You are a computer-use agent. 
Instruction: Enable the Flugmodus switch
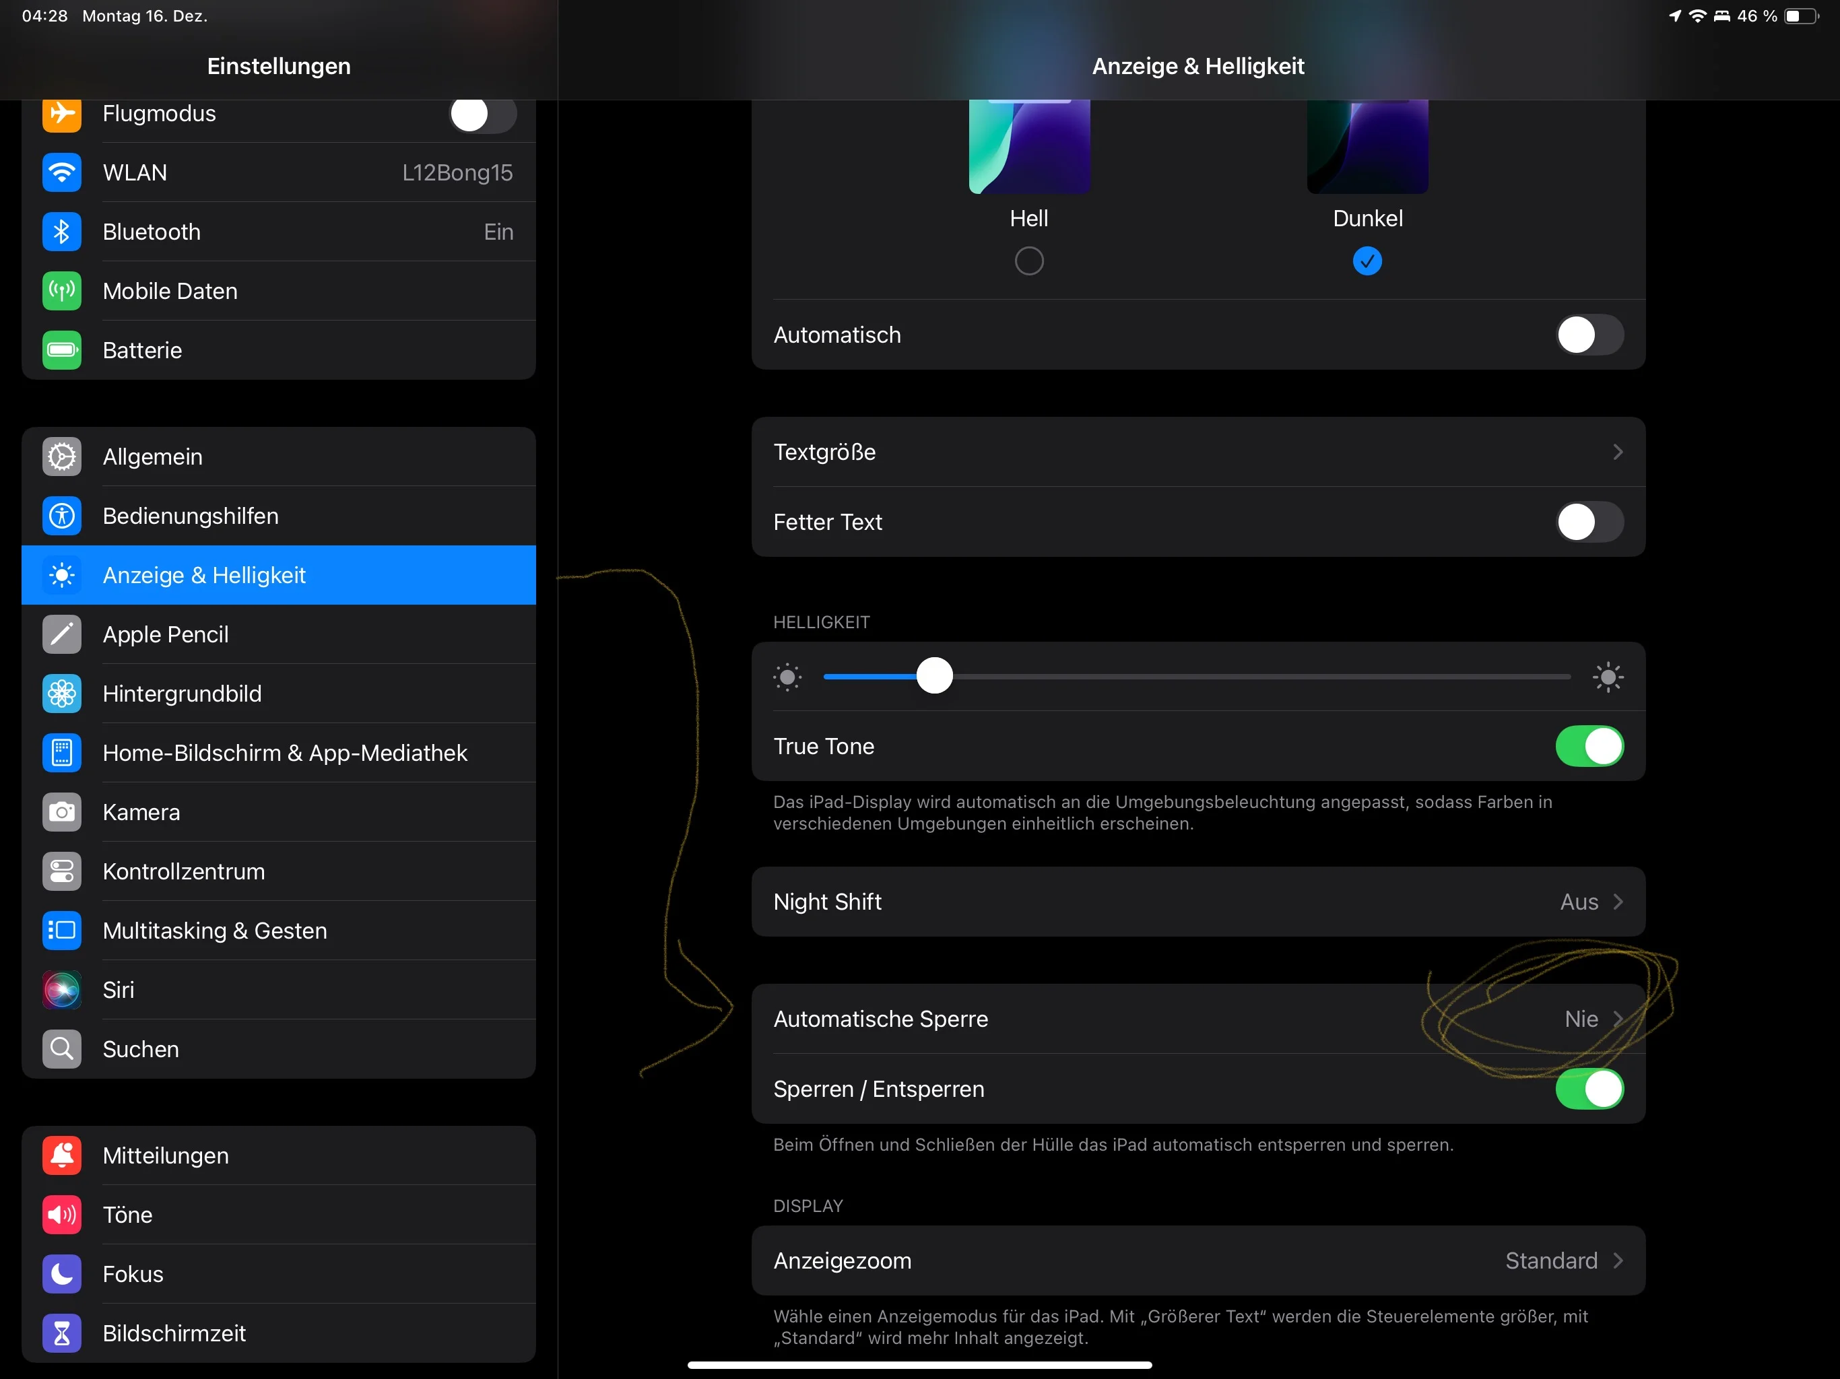(482, 114)
